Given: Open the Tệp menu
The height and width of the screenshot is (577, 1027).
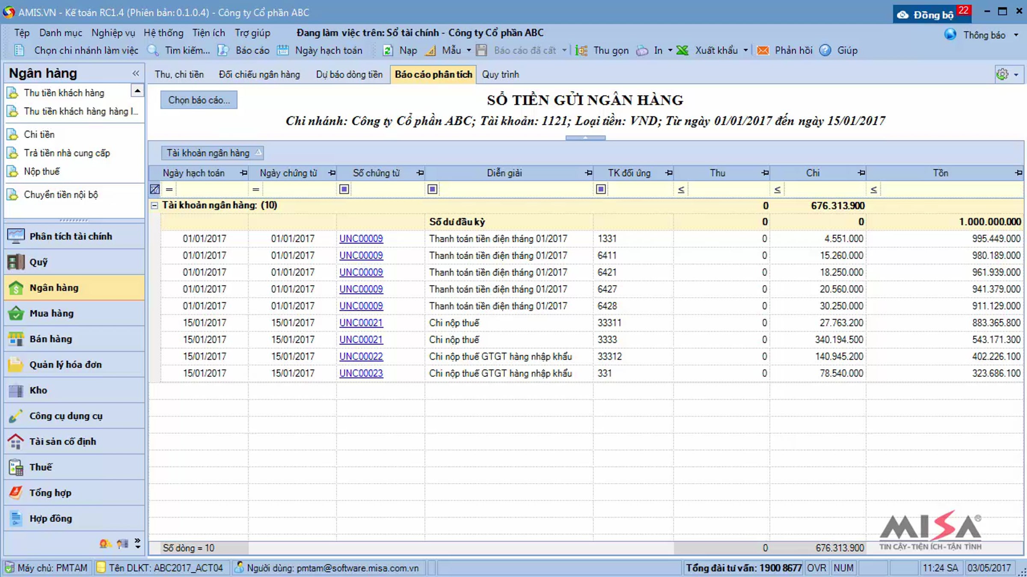Looking at the screenshot, I should pos(22,33).
